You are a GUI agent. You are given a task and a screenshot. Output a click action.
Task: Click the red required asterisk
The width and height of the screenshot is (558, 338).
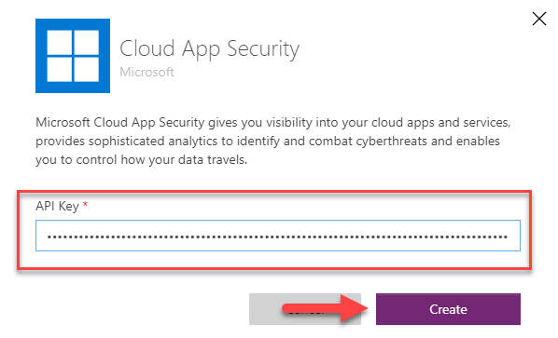(x=85, y=205)
